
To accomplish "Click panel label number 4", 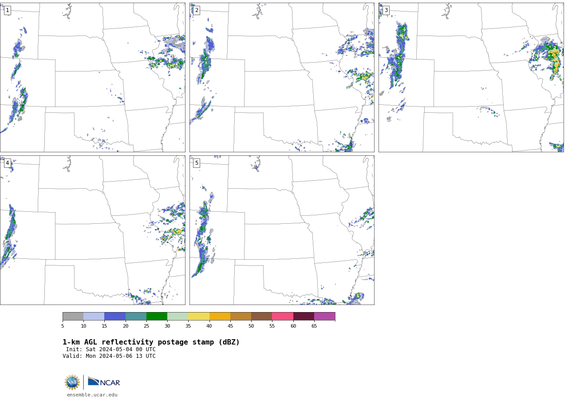I will [7, 163].
